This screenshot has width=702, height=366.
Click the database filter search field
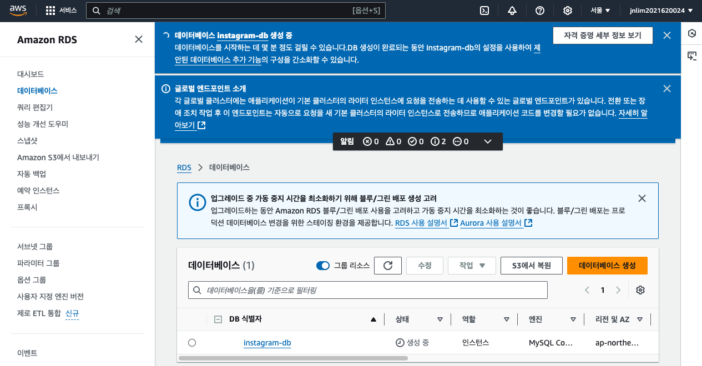pos(368,290)
